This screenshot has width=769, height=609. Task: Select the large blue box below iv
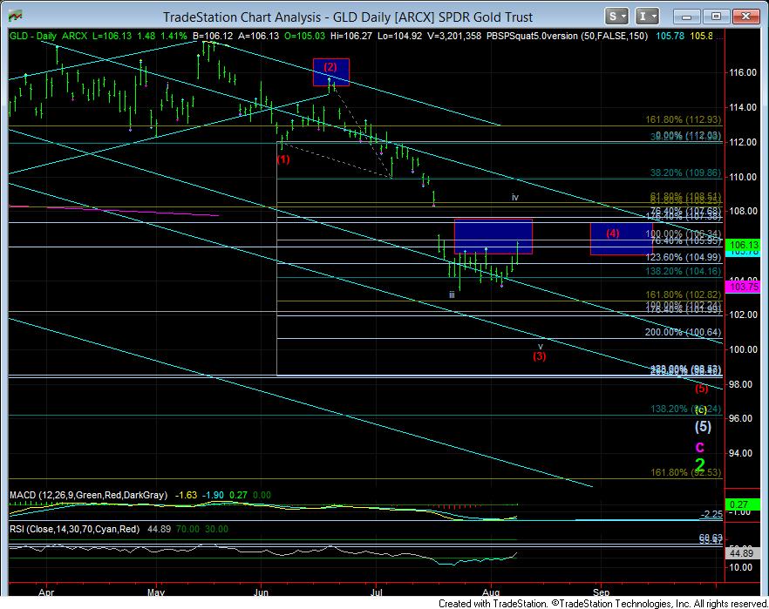click(493, 236)
